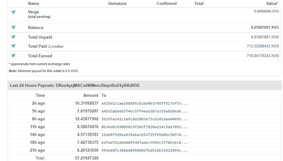Screen dimensions: 283x161
Task: Click the 21h ago time cell
Action: click(37, 150)
